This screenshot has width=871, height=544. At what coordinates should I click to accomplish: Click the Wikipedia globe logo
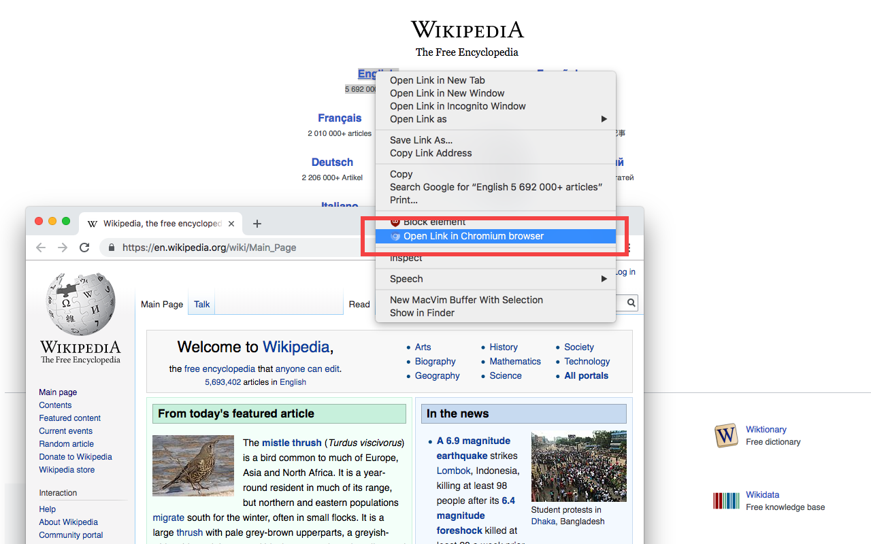[x=80, y=304]
